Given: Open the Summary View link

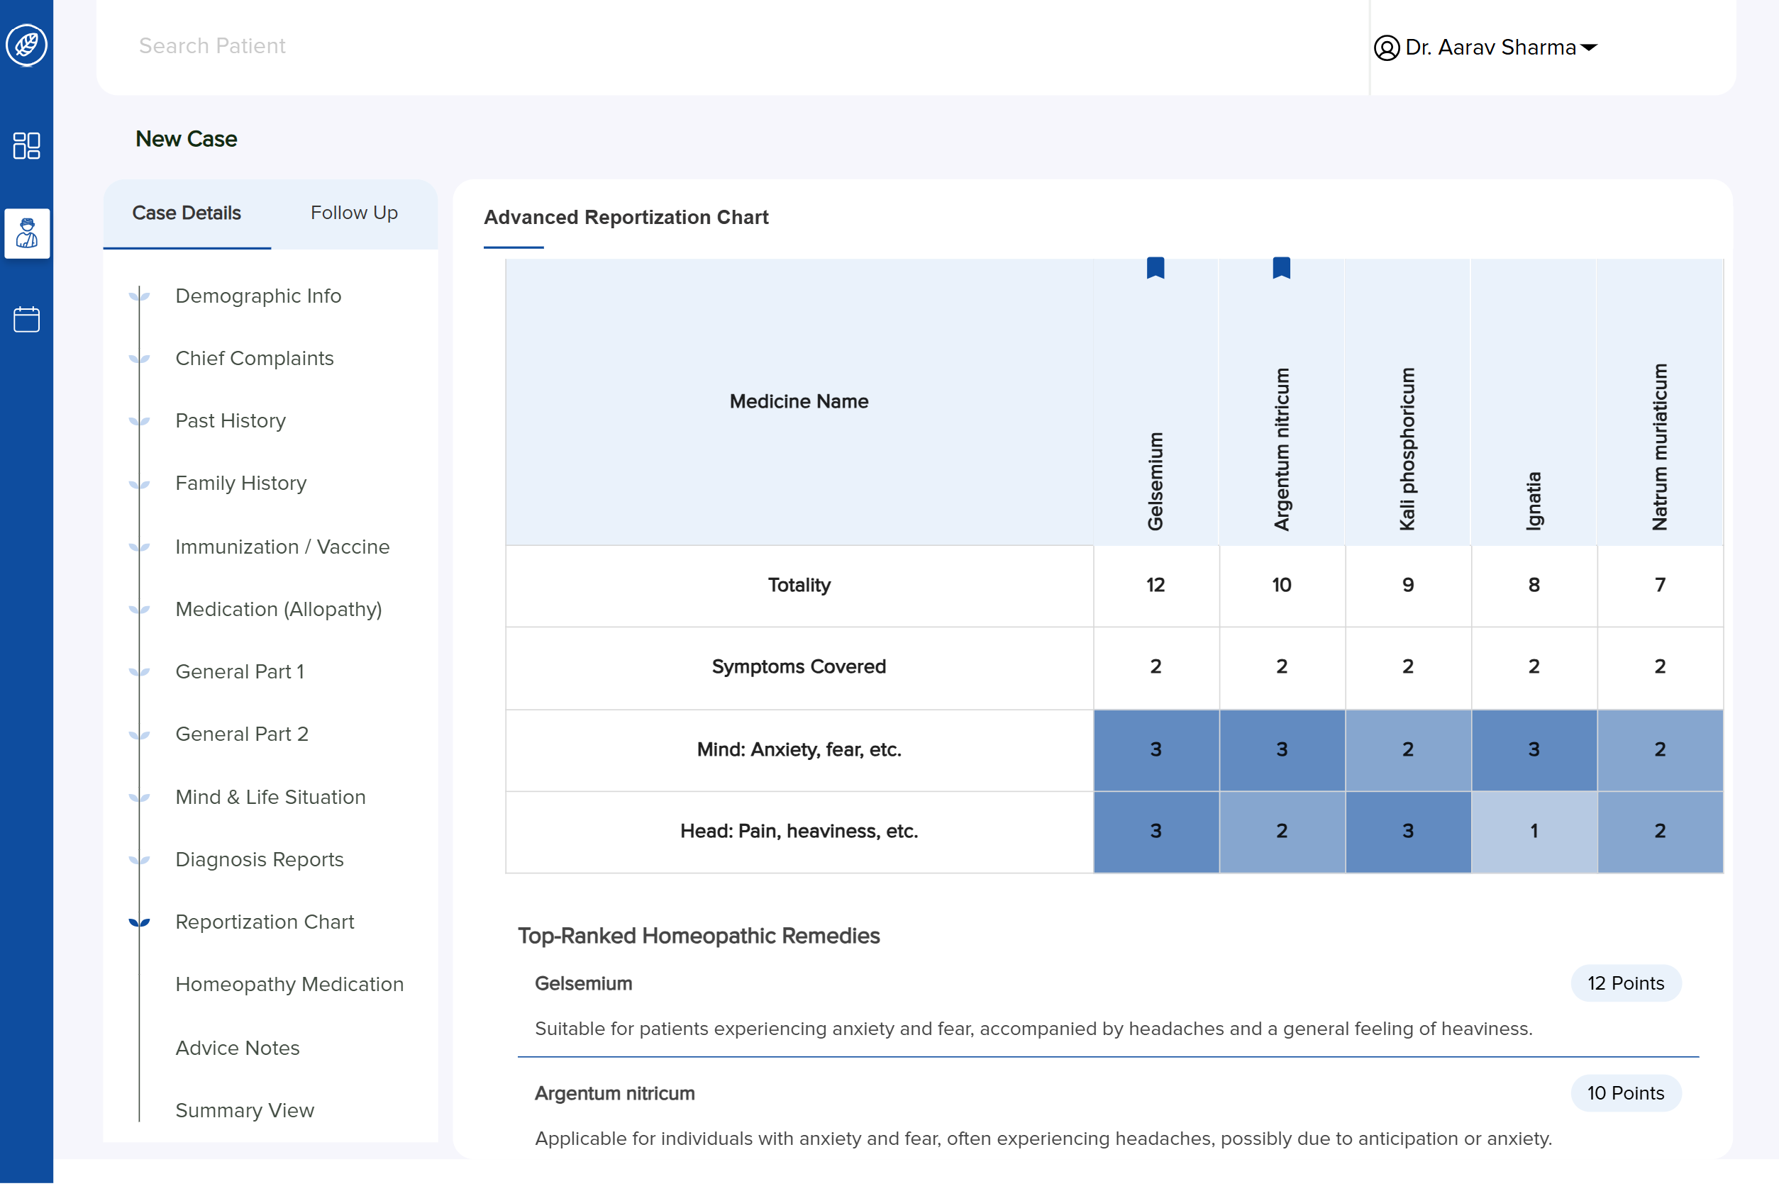Looking at the screenshot, I should [x=245, y=1109].
